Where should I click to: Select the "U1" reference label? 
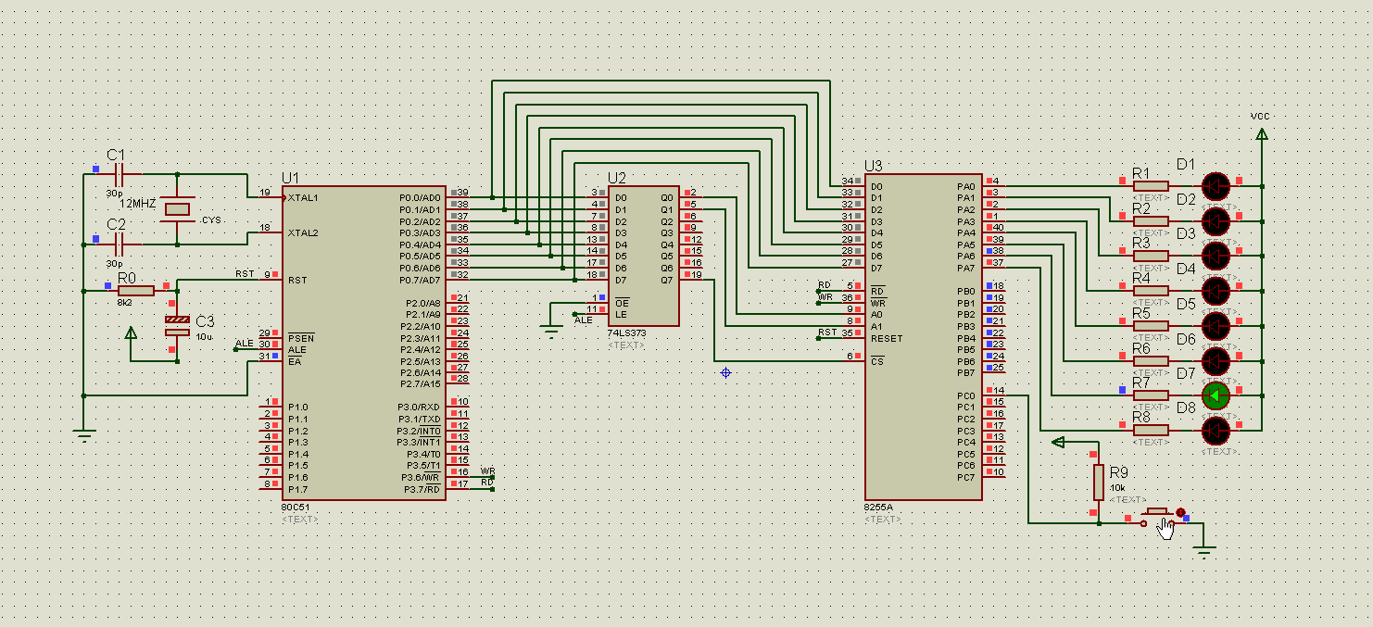(291, 177)
